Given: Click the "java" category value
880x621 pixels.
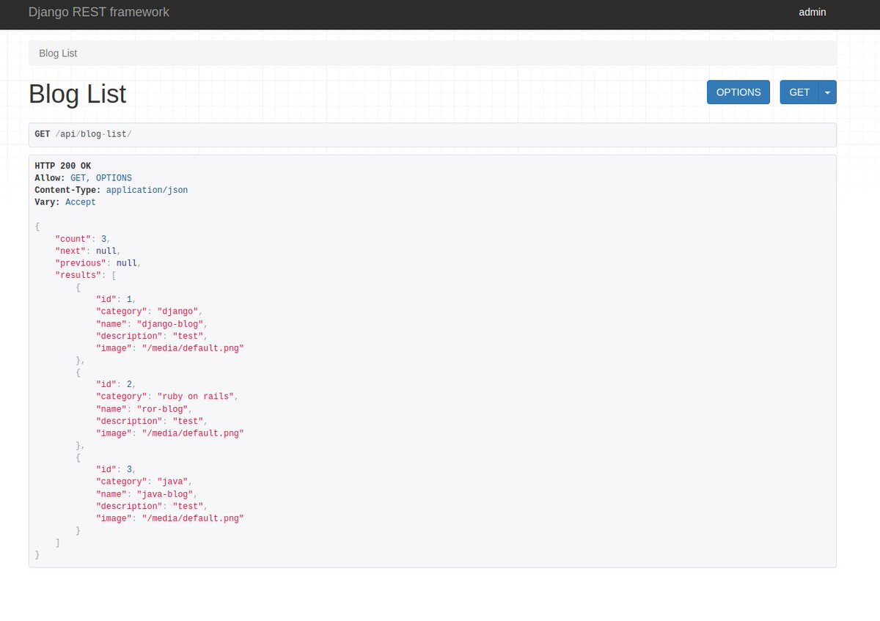Looking at the screenshot, I should click(x=173, y=482).
